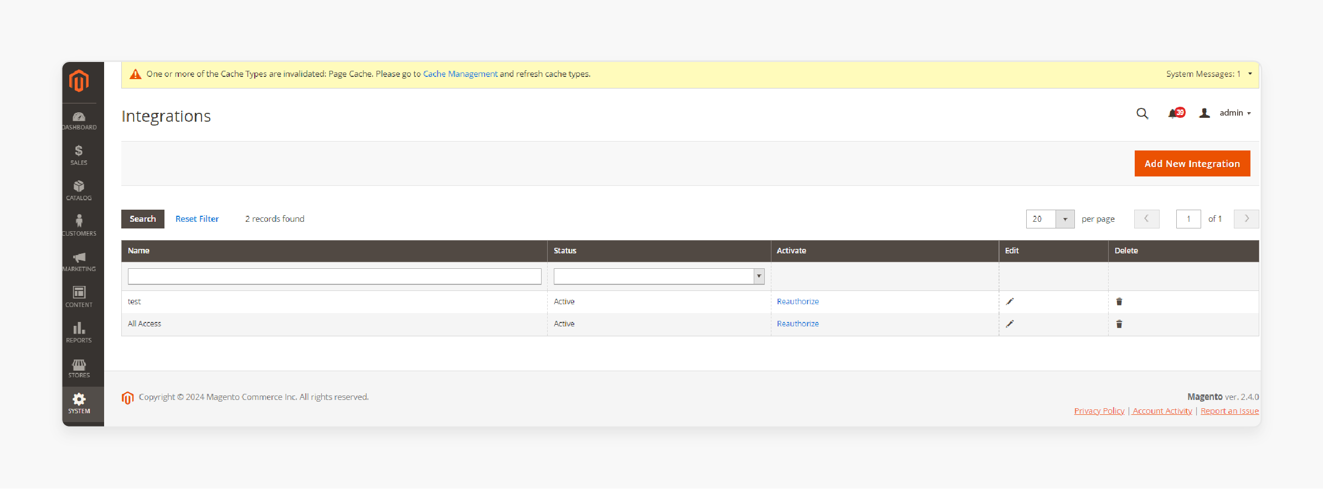The height and width of the screenshot is (489, 1323).
Task: Click the '2 records found' text
Action: pyautogui.click(x=275, y=219)
